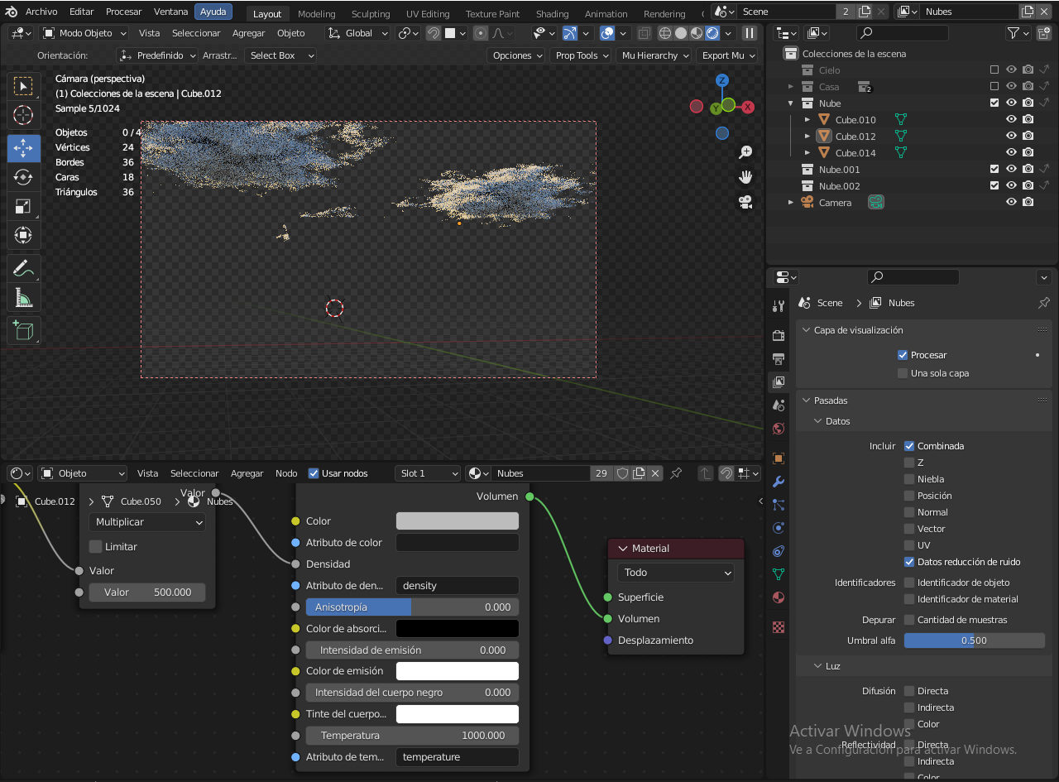Collapse the Pasadas panel

[807, 401]
